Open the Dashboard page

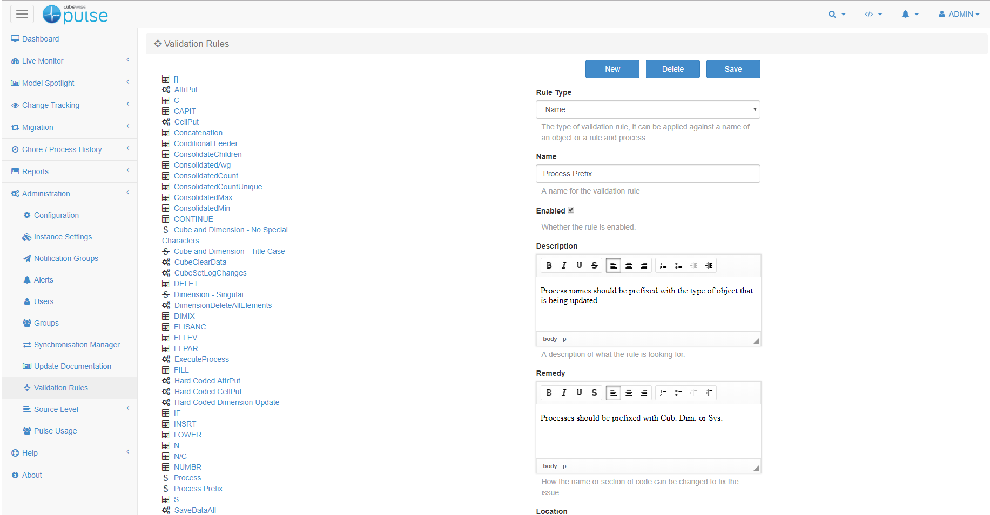pyautogui.click(x=70, y=39)
